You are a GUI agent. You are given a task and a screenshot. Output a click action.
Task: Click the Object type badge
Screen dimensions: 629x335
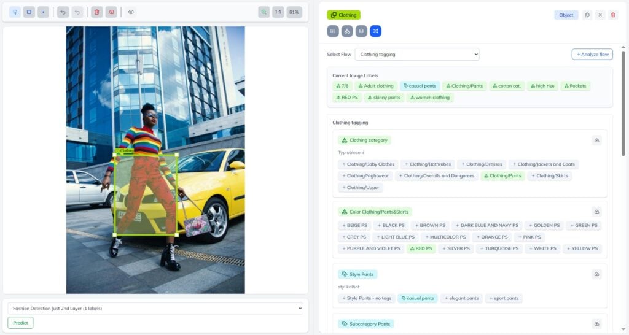[566, 15]
